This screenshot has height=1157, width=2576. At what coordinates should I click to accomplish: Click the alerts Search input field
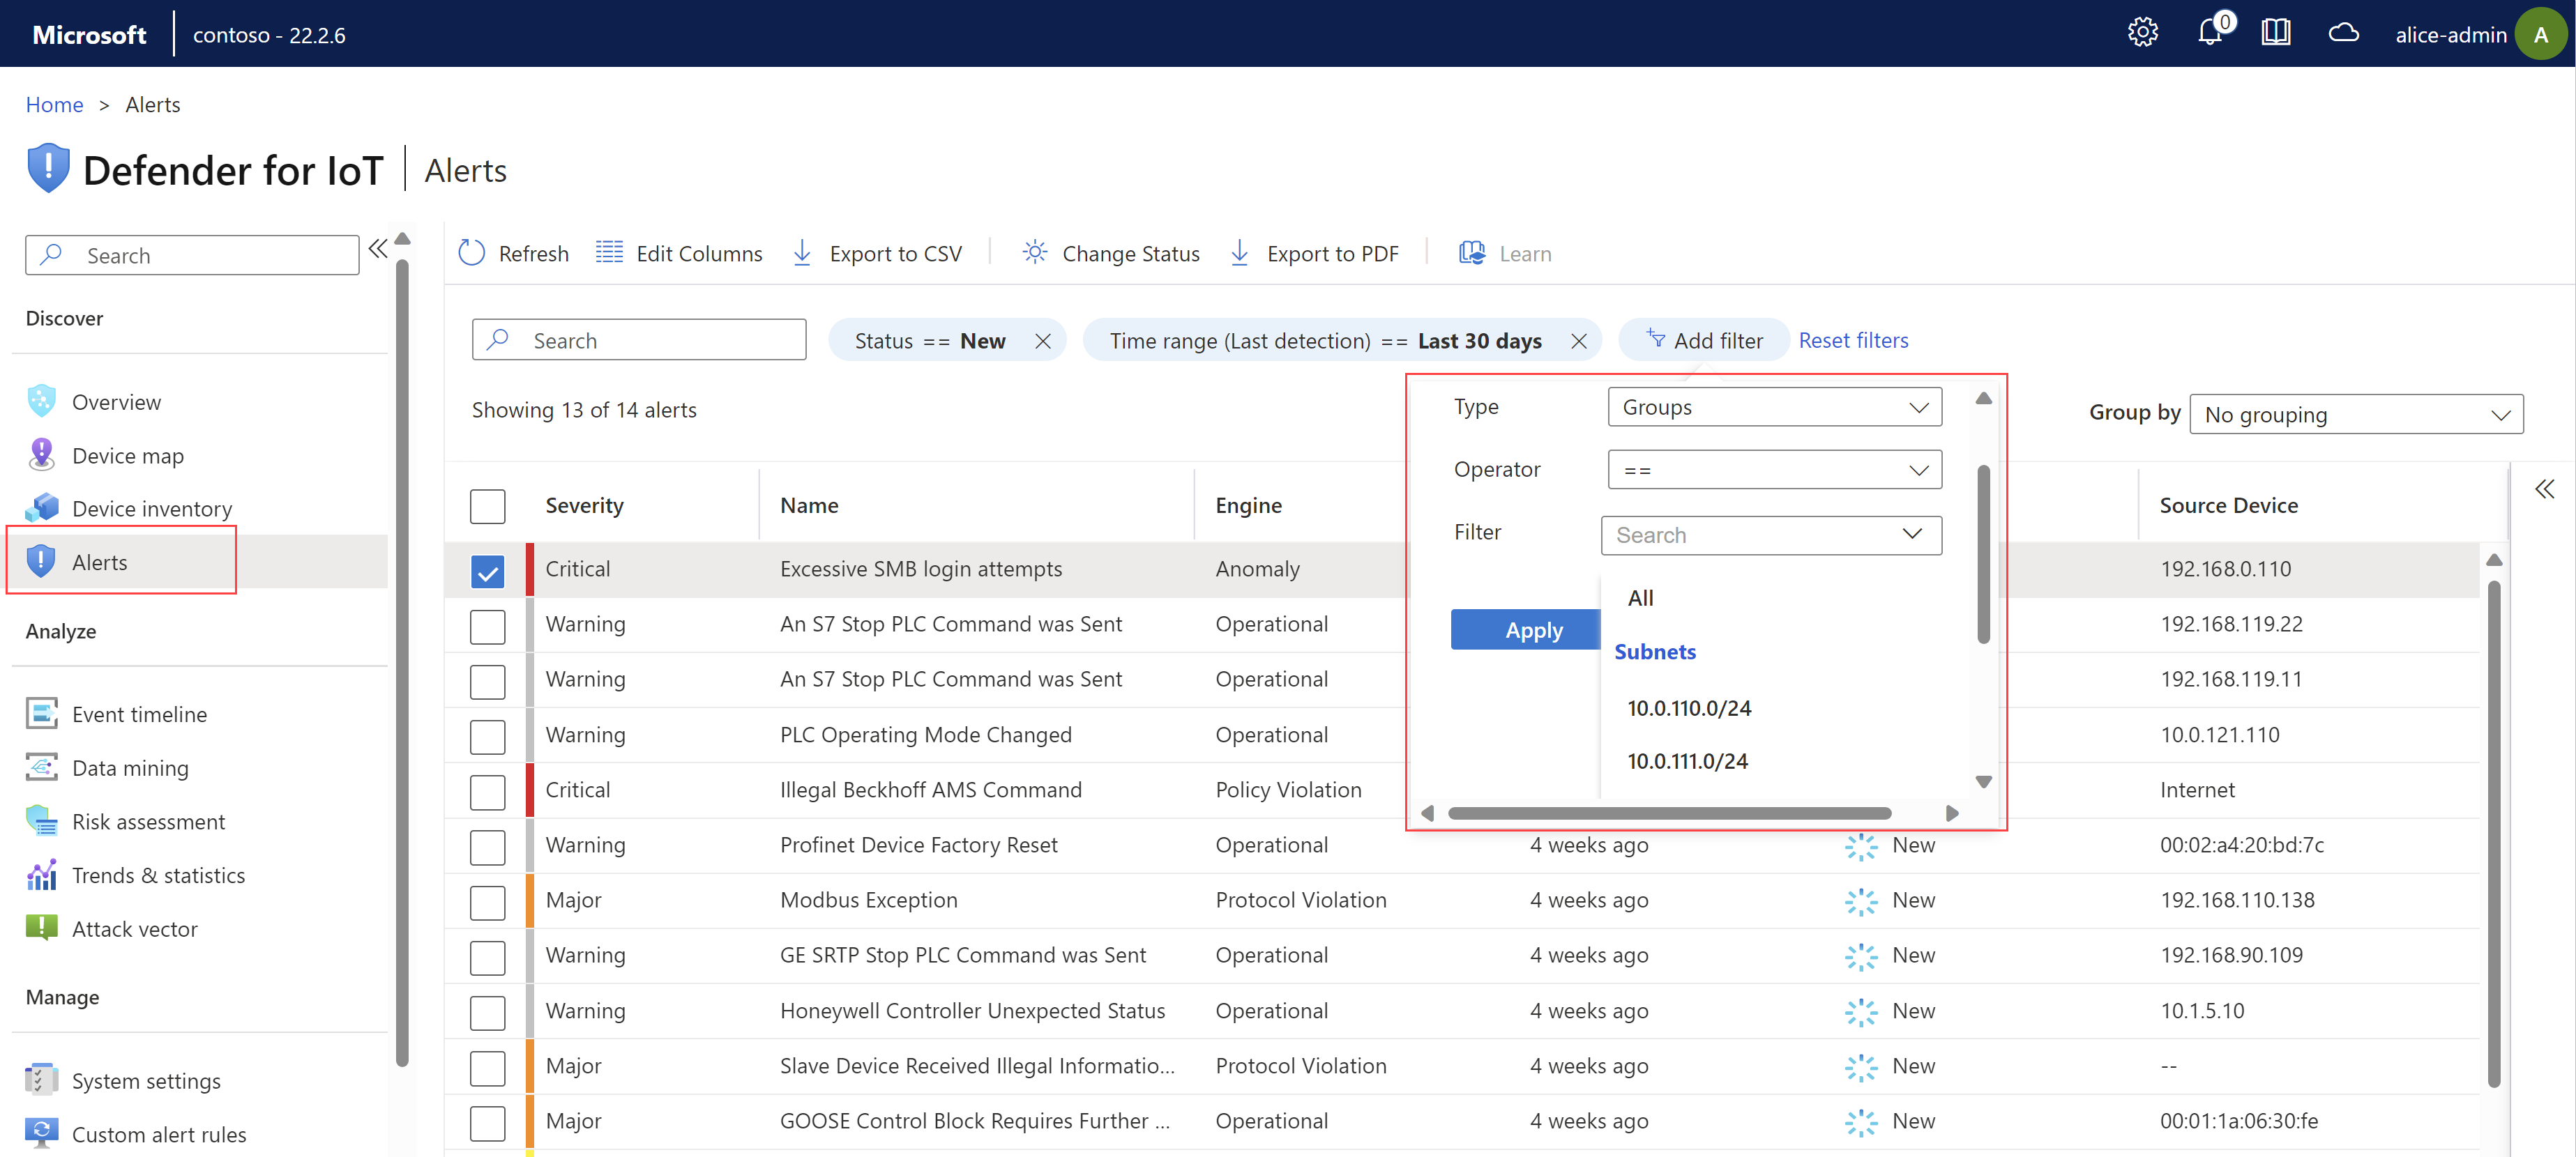[640, 339]
